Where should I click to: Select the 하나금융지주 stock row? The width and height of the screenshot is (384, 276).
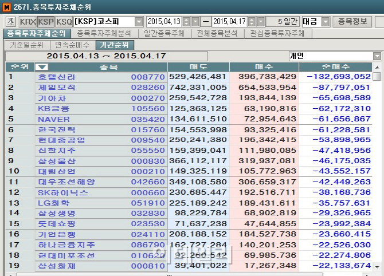coord(189,245)
